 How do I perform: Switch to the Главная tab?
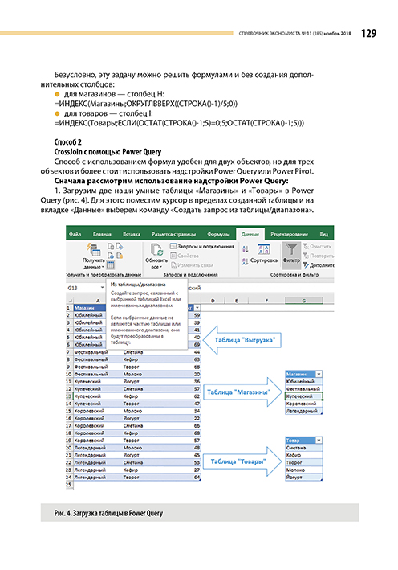tap(102, 234)
